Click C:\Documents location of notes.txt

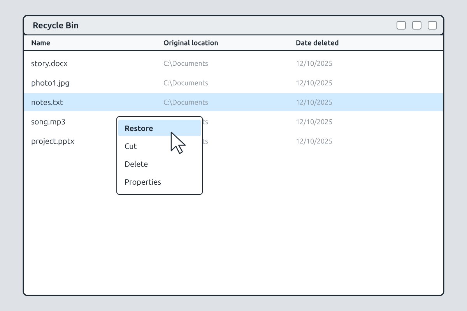[186, 102]
